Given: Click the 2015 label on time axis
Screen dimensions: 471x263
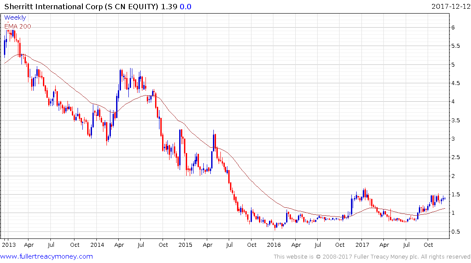Looking at the screenshot, I should 185,245.
